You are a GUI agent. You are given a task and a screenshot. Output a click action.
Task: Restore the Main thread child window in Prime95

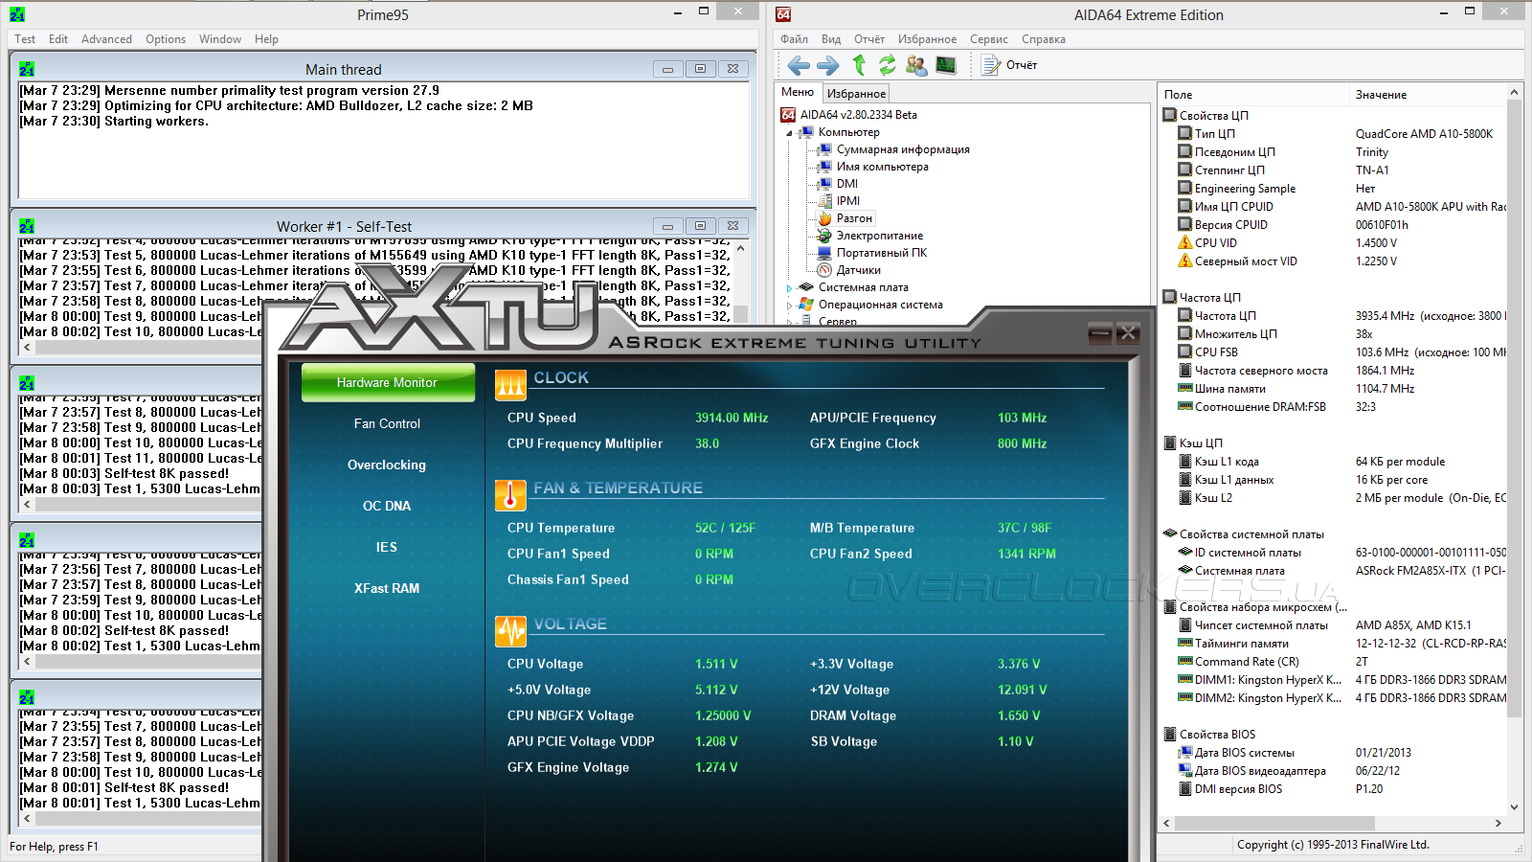(x=700, y=69)
